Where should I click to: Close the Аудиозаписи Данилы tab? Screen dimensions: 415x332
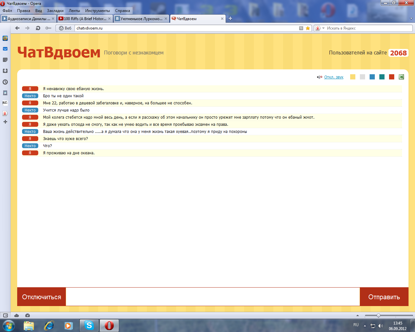click(53, 19)
